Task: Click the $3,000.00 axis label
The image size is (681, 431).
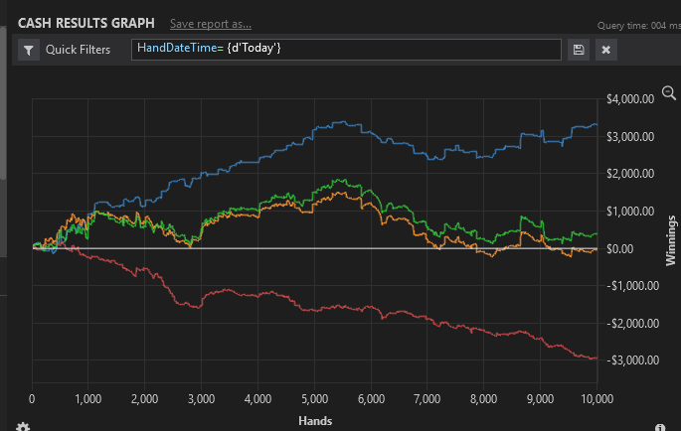Action: (x=630, y=137)
